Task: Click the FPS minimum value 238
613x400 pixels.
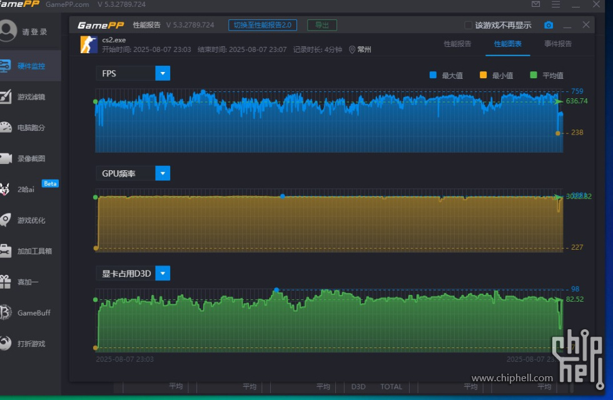Action: coord(577,133)
